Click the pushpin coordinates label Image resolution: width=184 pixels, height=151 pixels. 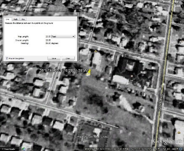point(63,70)
